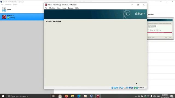This screenshot has width=175, height=98.
Task: Open Machine menu in VirtualBox Manager window
Action: click(x=8, y=5)
